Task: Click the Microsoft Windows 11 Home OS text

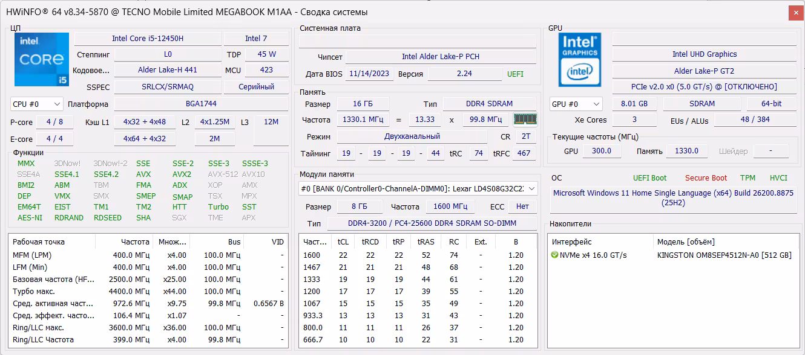Action: pos(673,198)
